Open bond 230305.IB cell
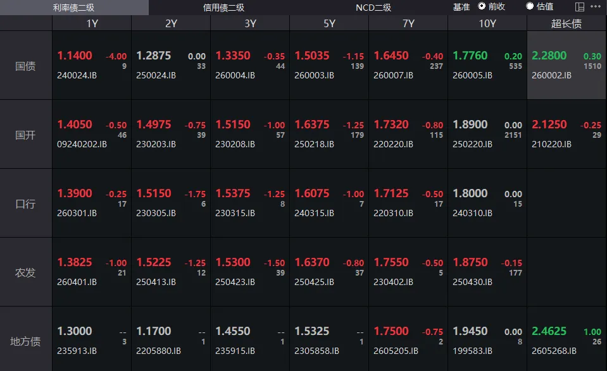607x371 pixels. pyautogui.click(x=171, y=203)
